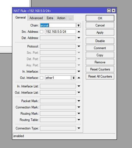The width and height of the screenshot is (132, 148).
Task: Switch to the Advanced tab
Action: [36, 18]
